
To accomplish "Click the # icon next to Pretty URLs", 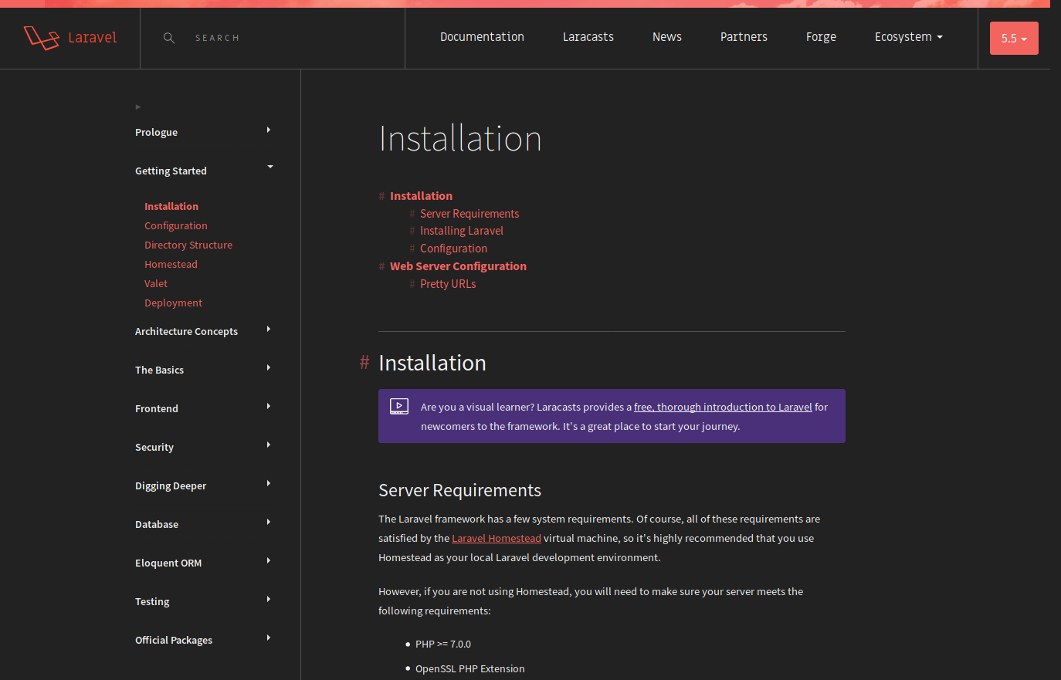I will (x=412, y=283).
